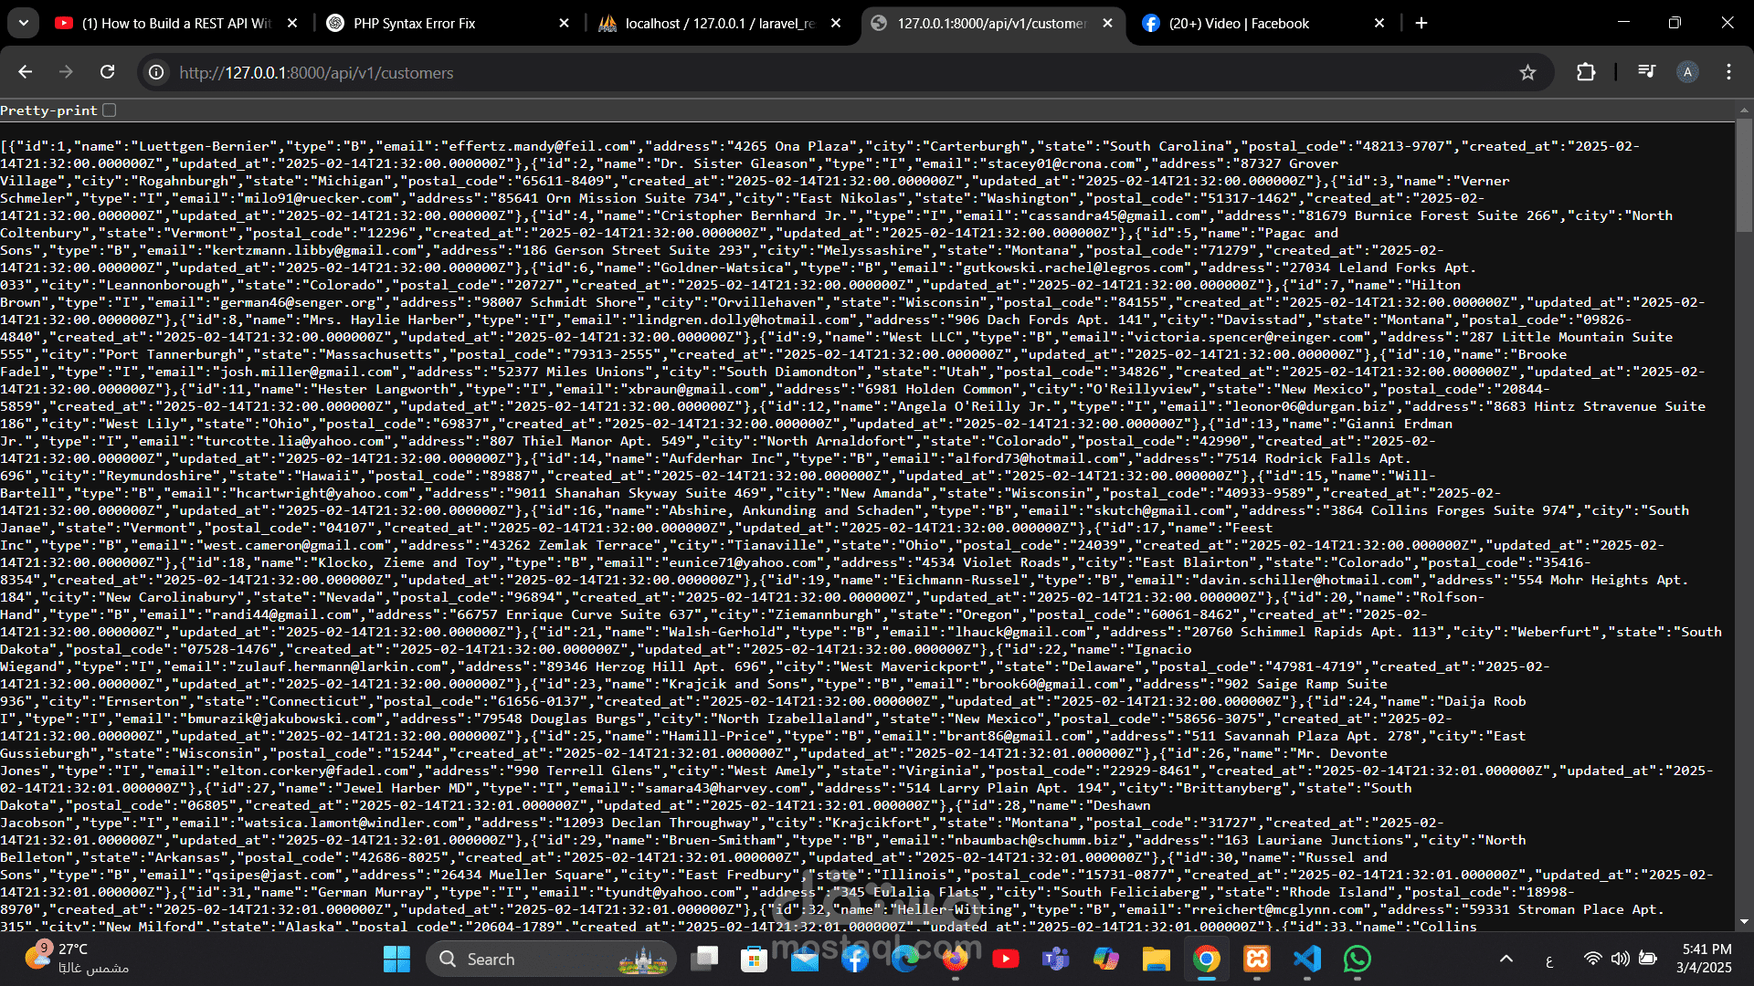1754x986 pixels.
Task: Close the Facebook Video tab
Action: point(1379,24)
